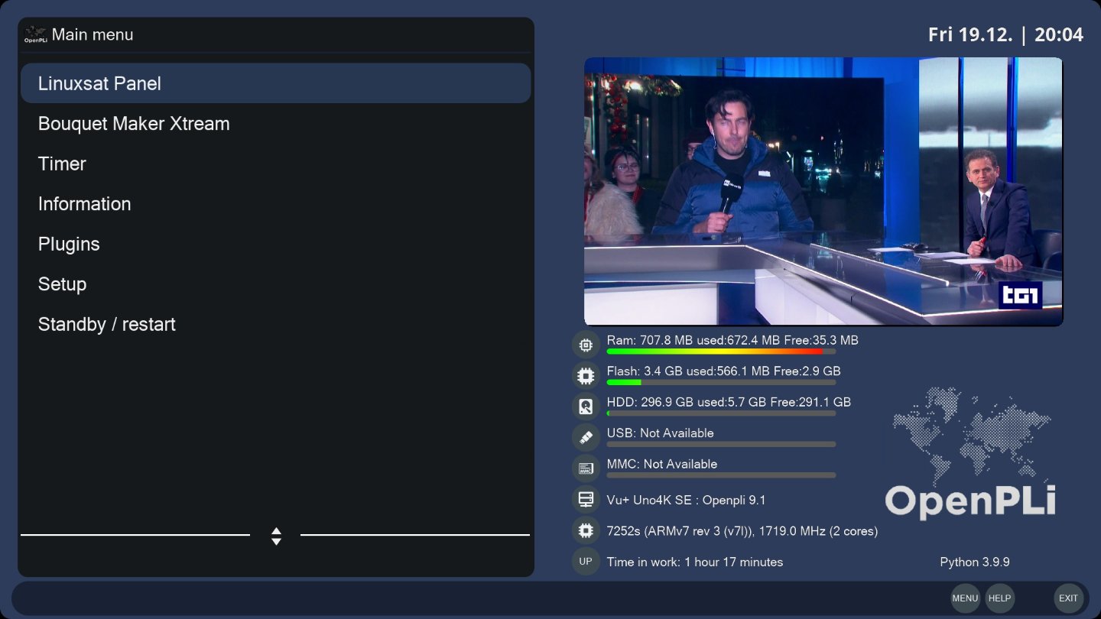
Task: Click the MMC card icon
Action: (x=586, y=468)
